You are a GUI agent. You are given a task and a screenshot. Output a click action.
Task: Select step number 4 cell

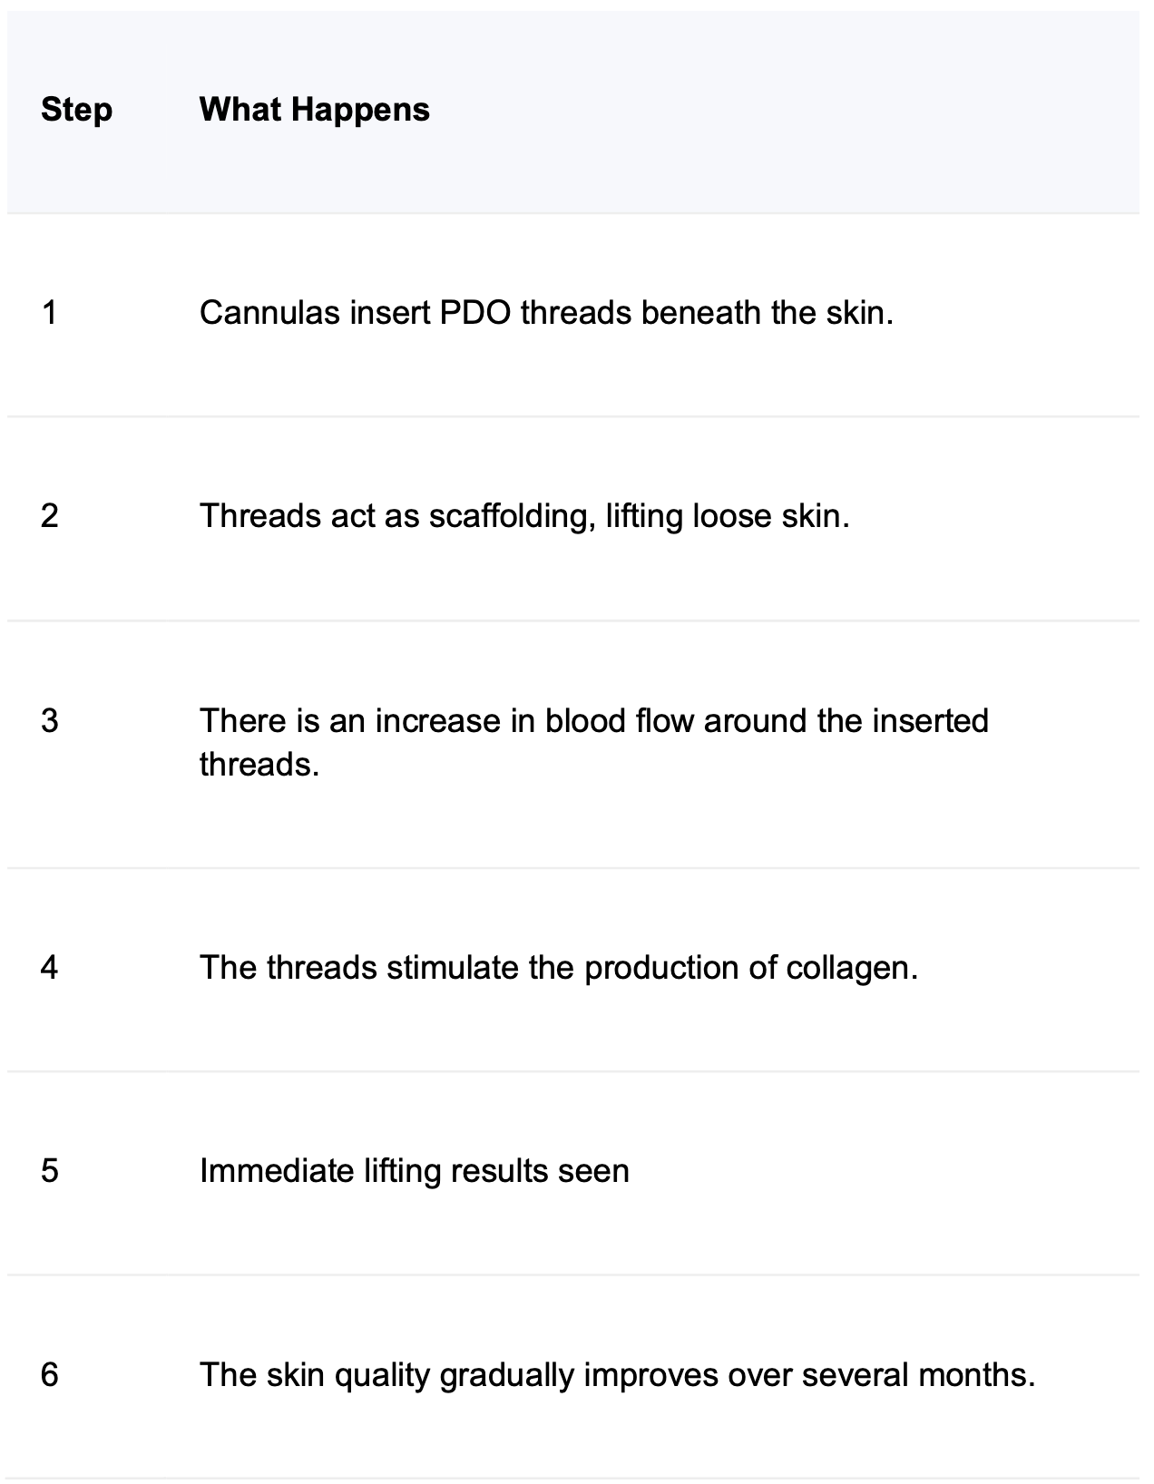pos(50,968)
